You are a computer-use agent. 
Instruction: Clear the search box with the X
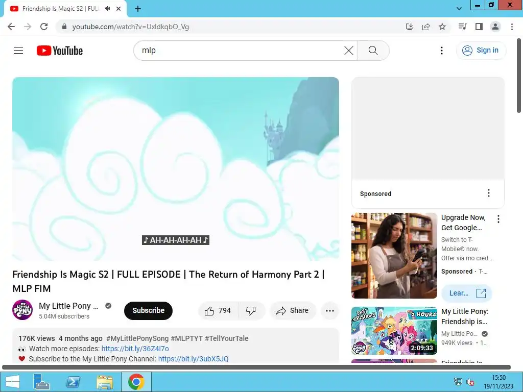(348, 51)
